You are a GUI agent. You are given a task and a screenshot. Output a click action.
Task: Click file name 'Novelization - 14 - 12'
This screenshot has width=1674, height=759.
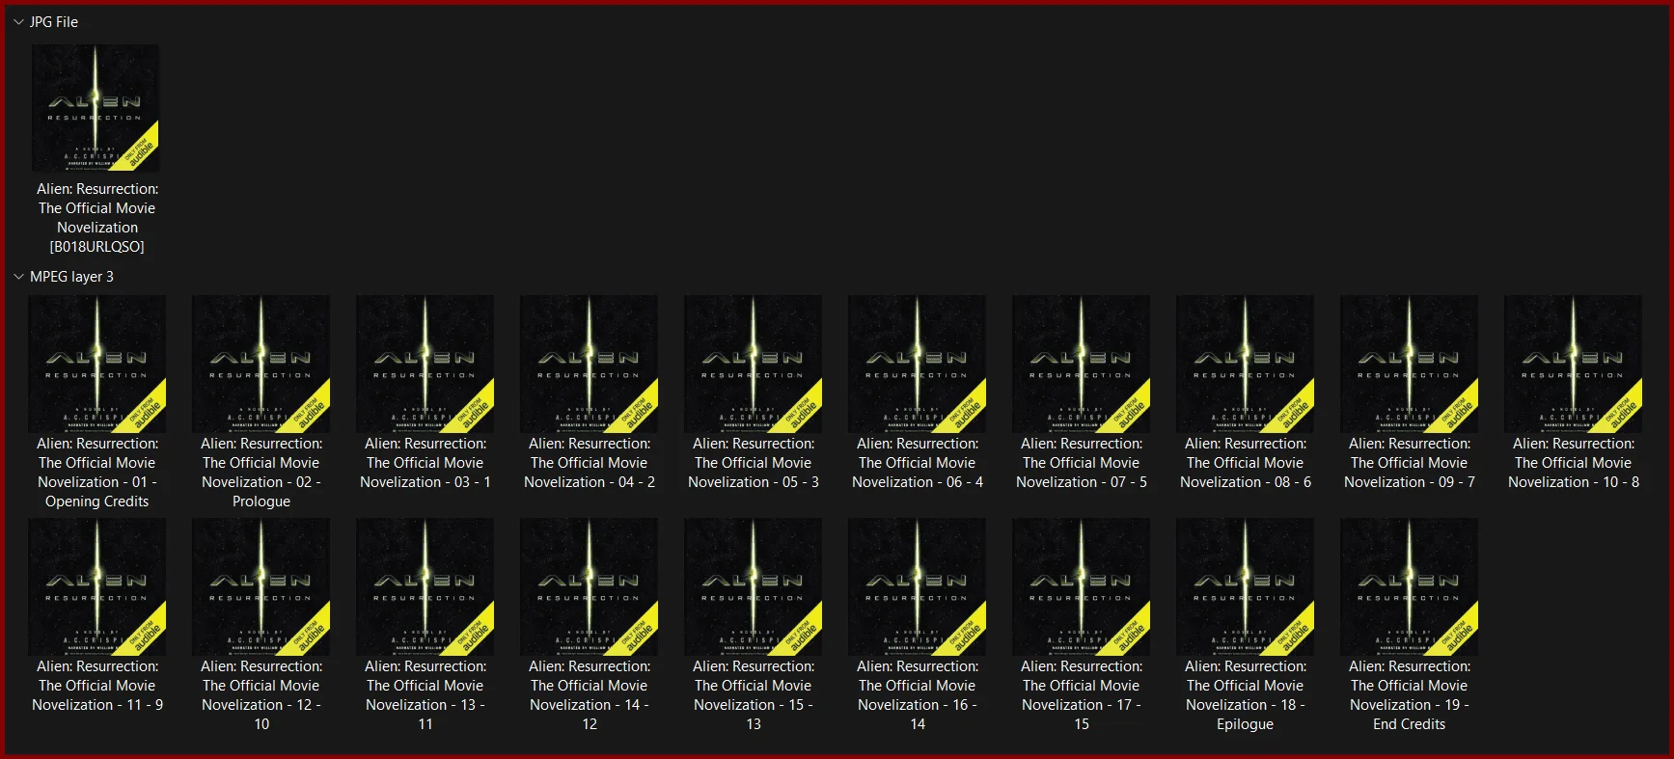pyautogui.click(x=590, y=695)
